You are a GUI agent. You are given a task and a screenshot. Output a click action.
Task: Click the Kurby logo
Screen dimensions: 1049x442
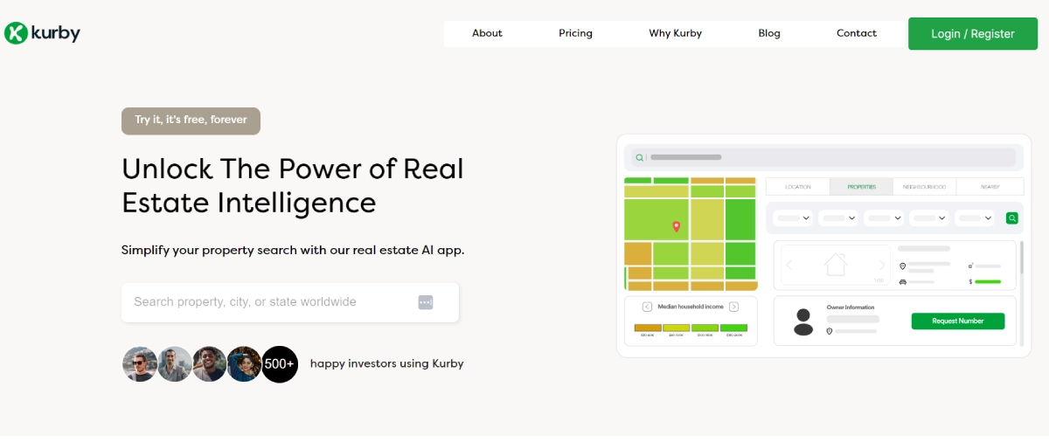(x=42, y=33)
